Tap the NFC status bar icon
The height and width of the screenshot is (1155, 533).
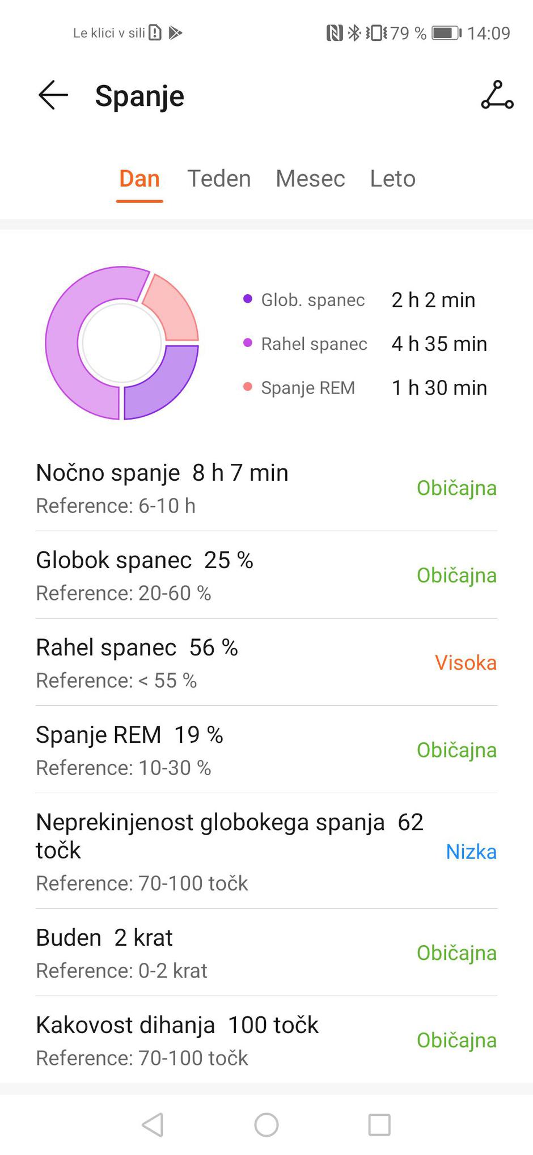[x=335, y=33]
